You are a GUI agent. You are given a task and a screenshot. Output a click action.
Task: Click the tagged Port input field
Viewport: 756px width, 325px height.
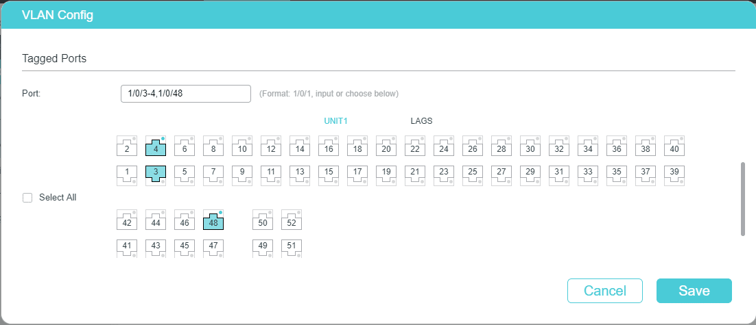click(185, 94)
